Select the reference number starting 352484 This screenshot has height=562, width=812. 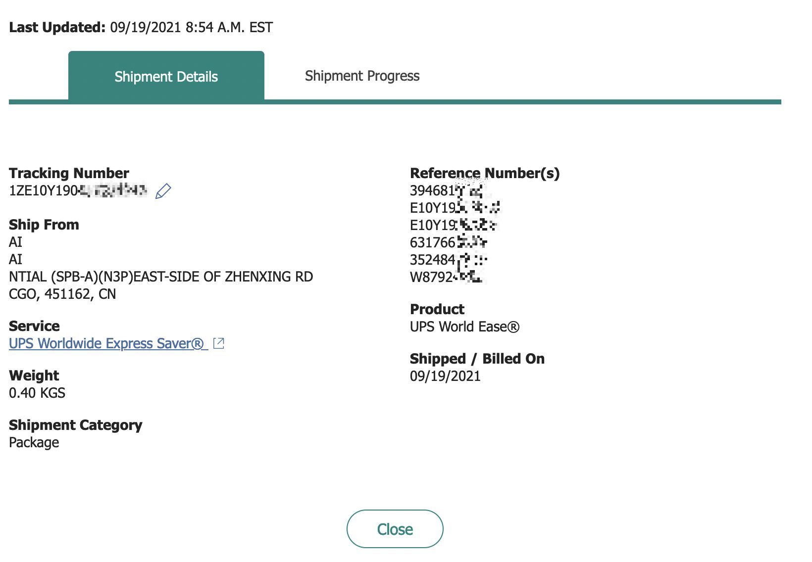[449, 260]
